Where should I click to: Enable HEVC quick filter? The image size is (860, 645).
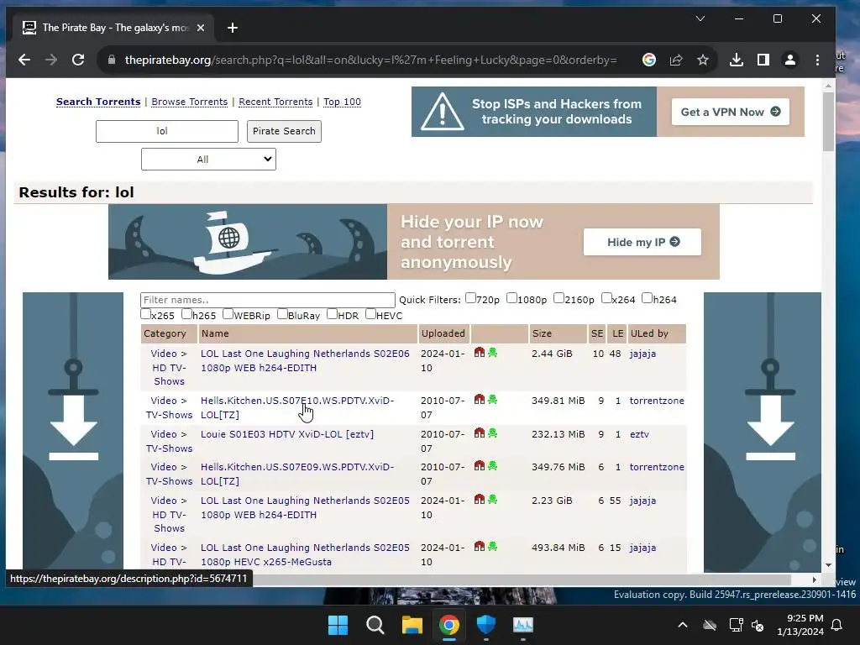coord(370,314)
